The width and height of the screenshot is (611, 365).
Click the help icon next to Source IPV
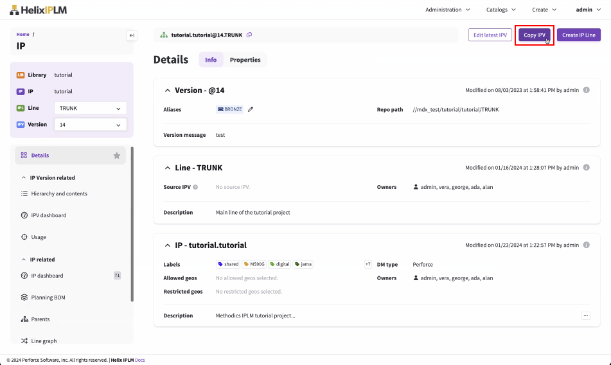point(195,188)
